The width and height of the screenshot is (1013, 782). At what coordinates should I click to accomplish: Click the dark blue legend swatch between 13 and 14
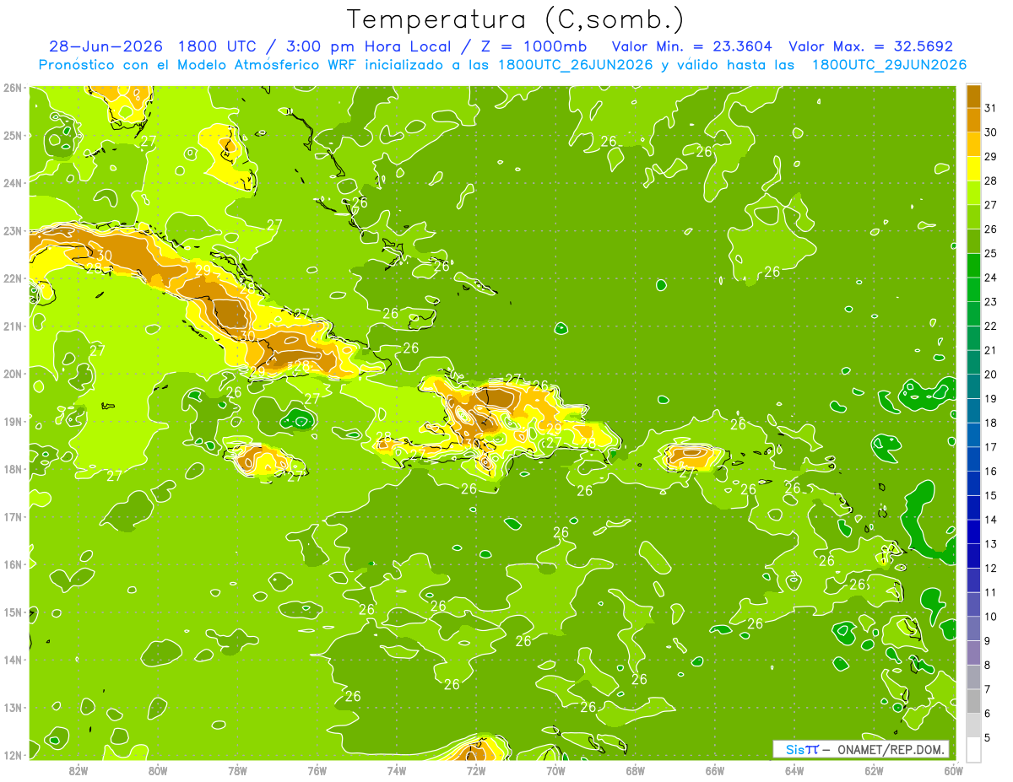click(973, 531)
